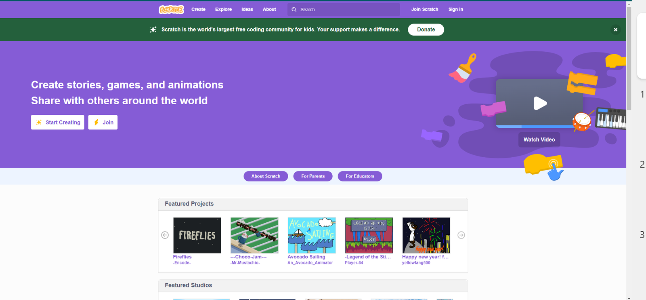Image resolution: width=646 pixels, height=300 pixels.
Task: Click the Fireflies project title link
Action: click(x=182, y=257)
